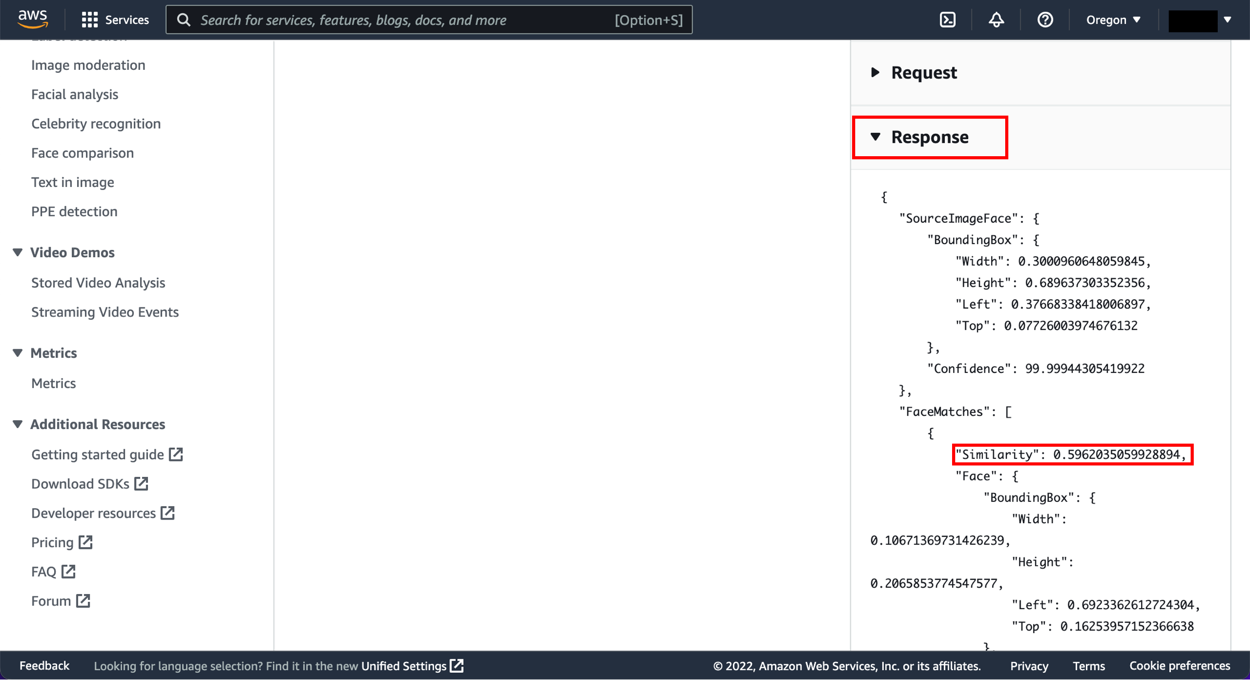This screenshot has width=1250, height=680.
Task: Click the AWS Services grid icon
Action: pos(89,19)
